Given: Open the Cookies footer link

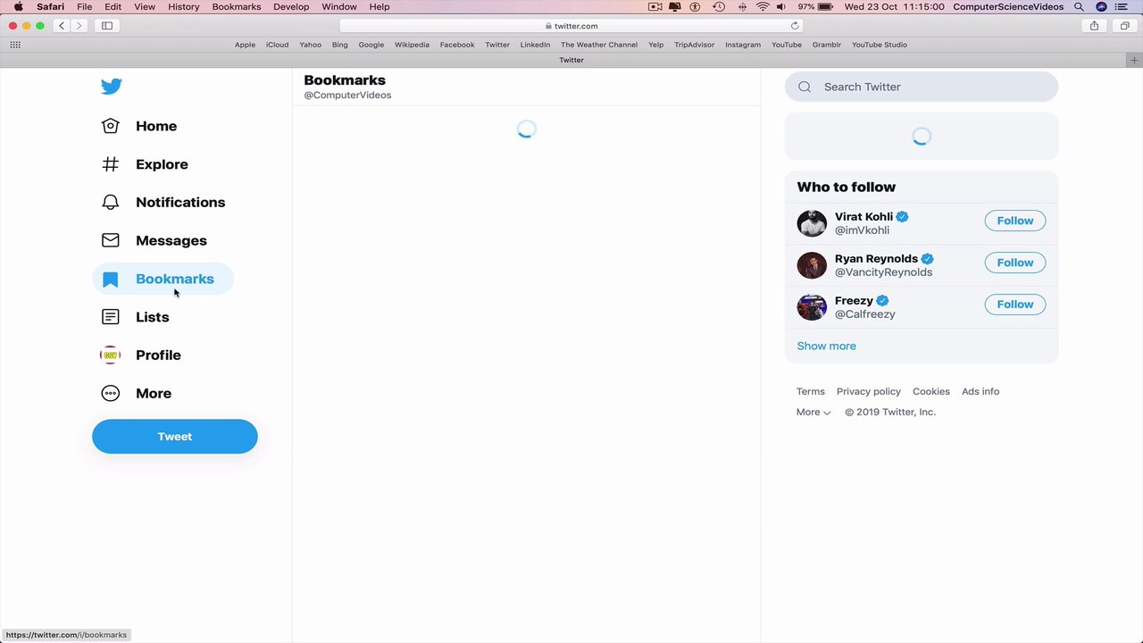Looking at the screenshot, I should pyautogui.click(x=931, y=391).
